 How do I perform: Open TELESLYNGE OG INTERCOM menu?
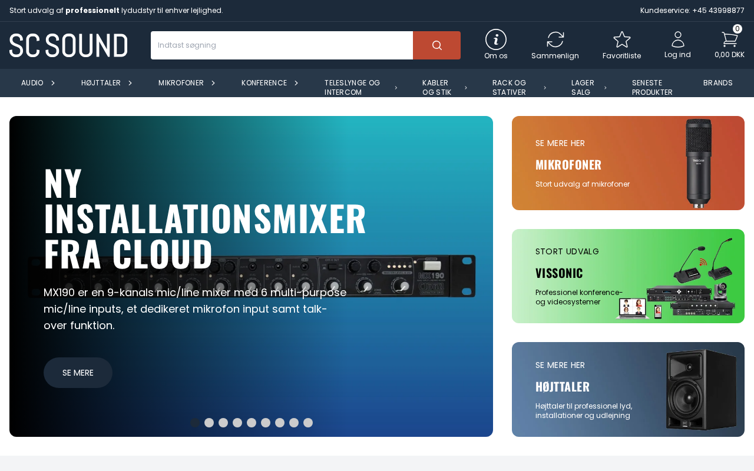tap(352, 88)
